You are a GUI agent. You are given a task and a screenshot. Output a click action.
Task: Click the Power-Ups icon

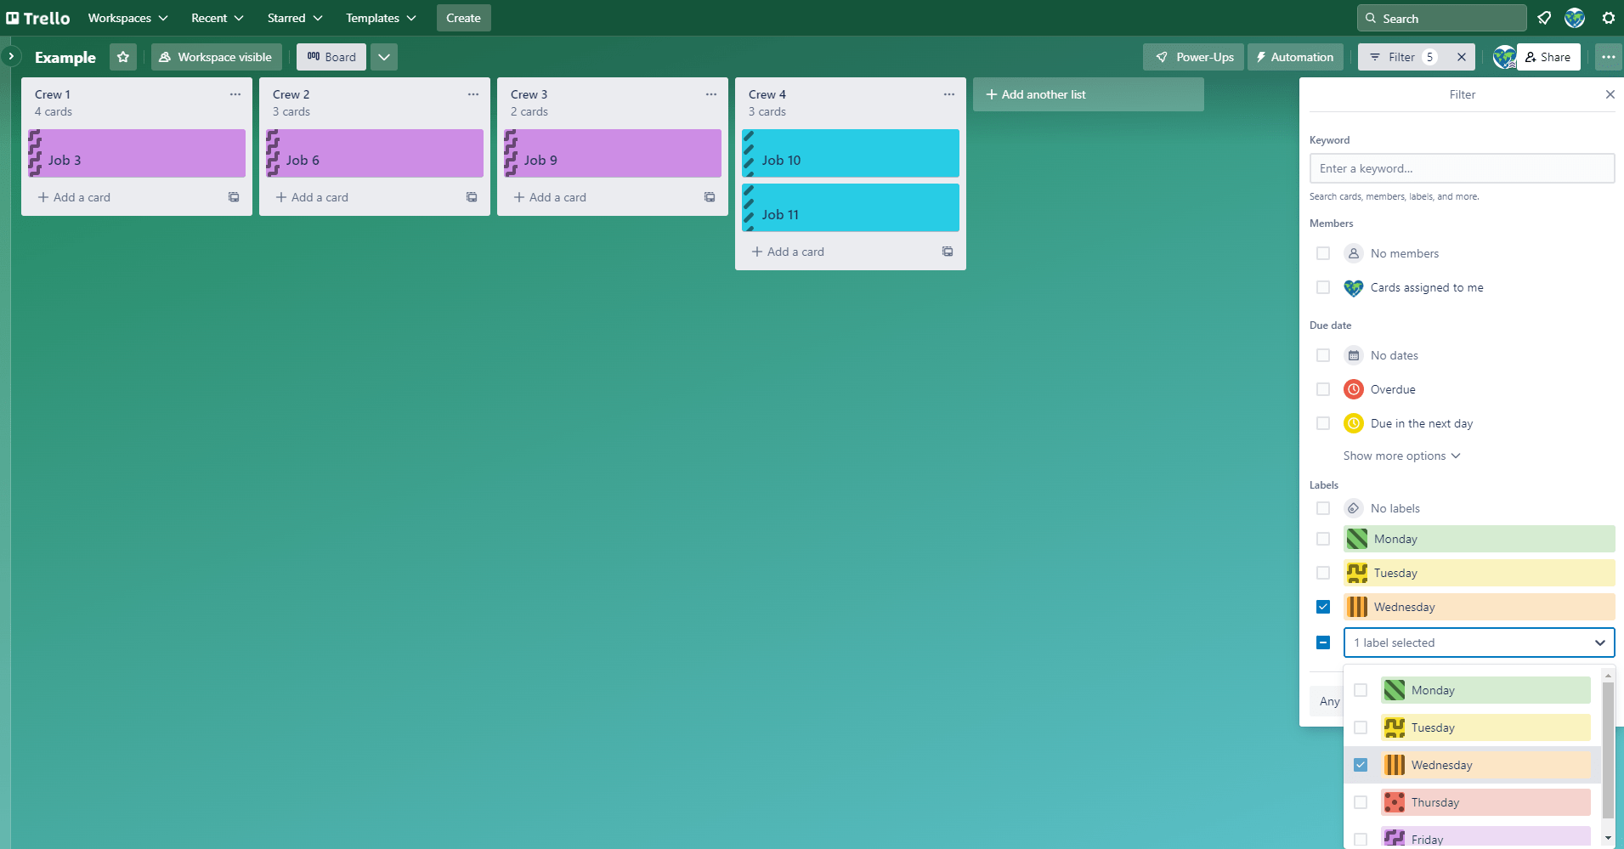click(1163, 57)
